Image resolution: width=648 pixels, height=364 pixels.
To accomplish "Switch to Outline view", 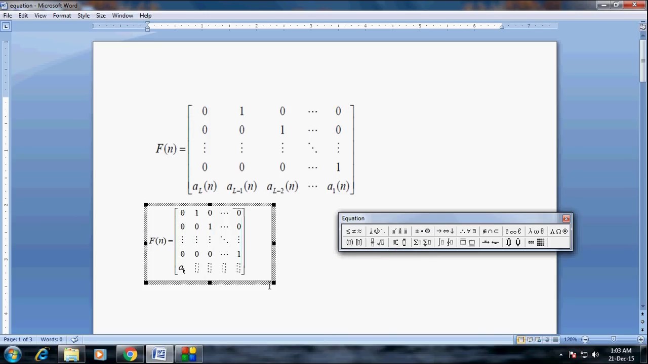I will pos(547,340).
